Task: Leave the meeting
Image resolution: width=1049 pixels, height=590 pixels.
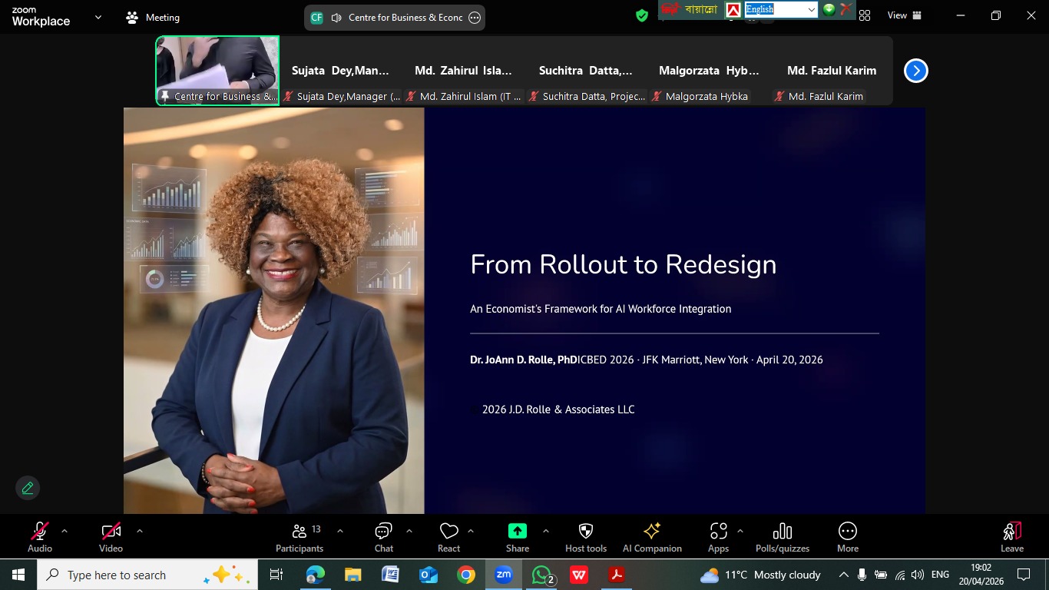Action: 1011,537
